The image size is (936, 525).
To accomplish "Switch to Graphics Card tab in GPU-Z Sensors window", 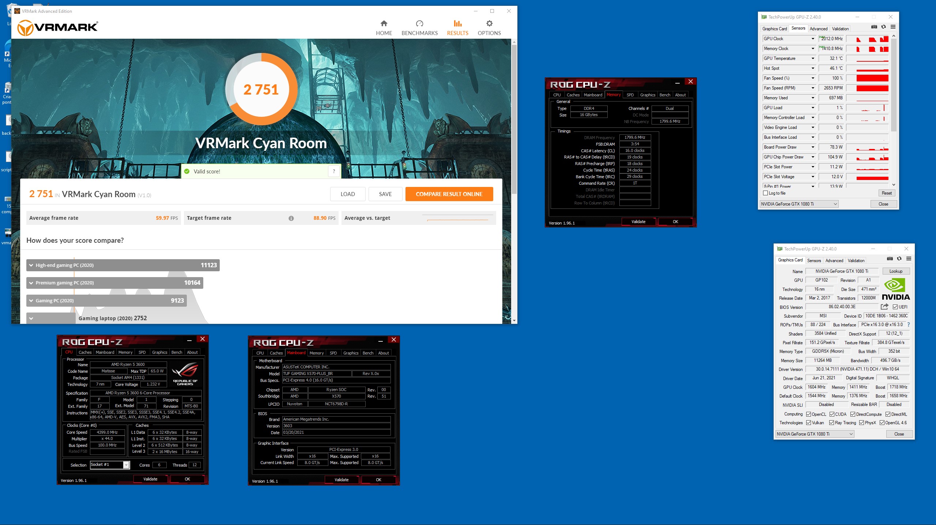I will (774, 29).
